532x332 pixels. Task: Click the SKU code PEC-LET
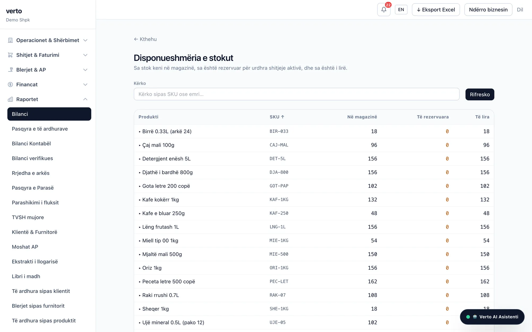279,282
